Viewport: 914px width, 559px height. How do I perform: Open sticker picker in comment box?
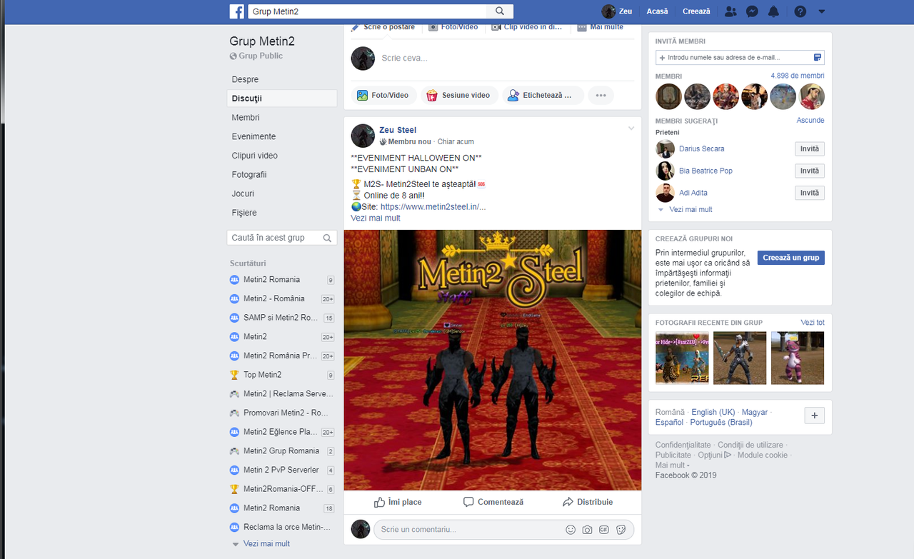[621, 530]
